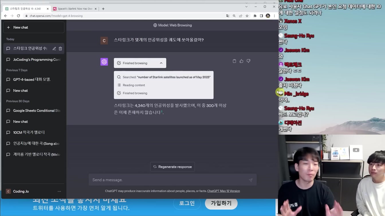Click 가입하기 button on the background page

(x=221, y=203)
